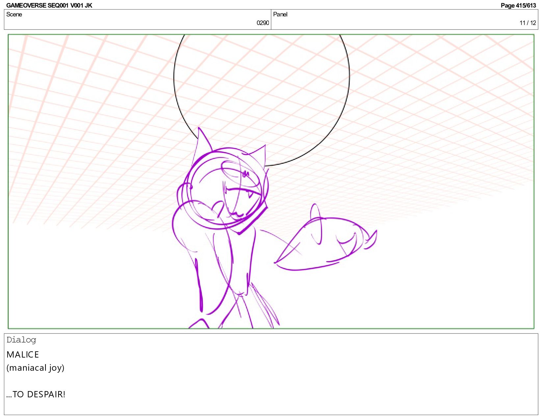Click the character name MALICE
The height and width of the screenshot is (419, 543).
[23, 355]
